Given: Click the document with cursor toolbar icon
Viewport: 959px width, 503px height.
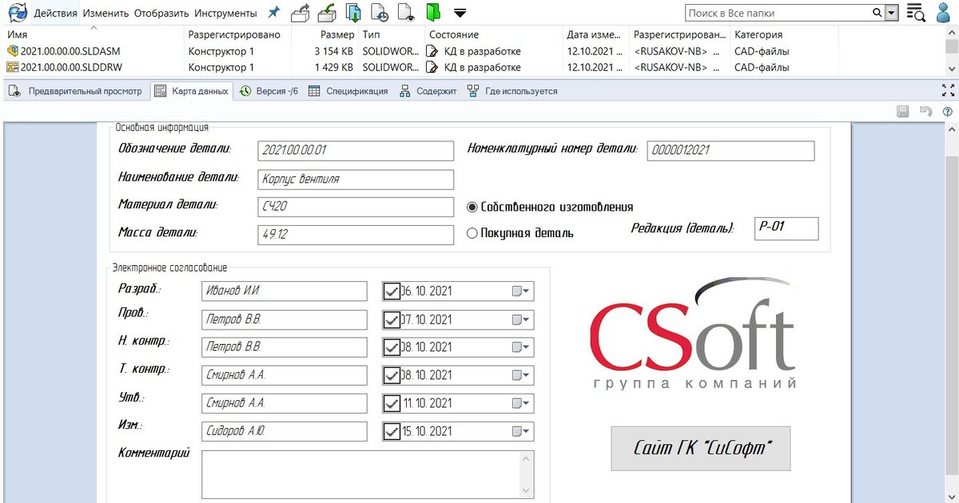Looking at the screenshot, I should (406, 13).
